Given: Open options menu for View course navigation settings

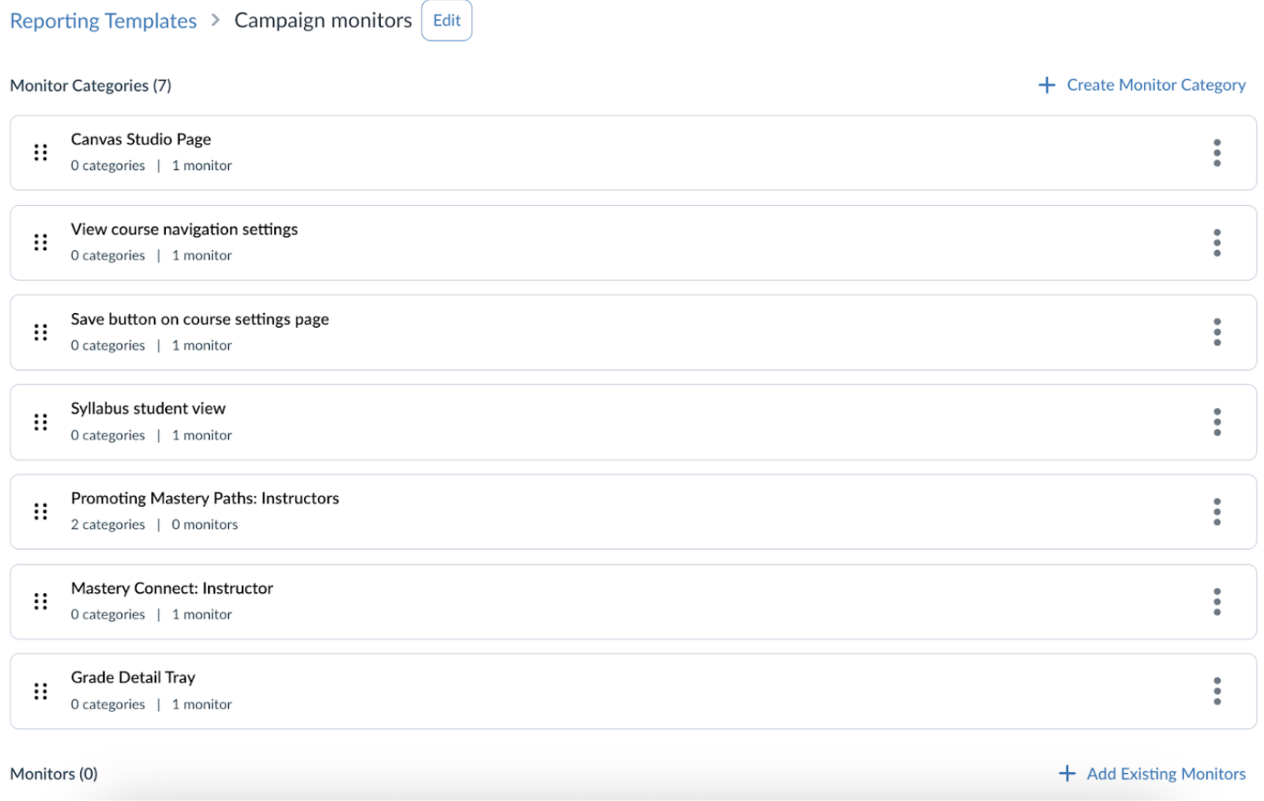Looking at the screenshot, I should click(x=1217, y=243).
